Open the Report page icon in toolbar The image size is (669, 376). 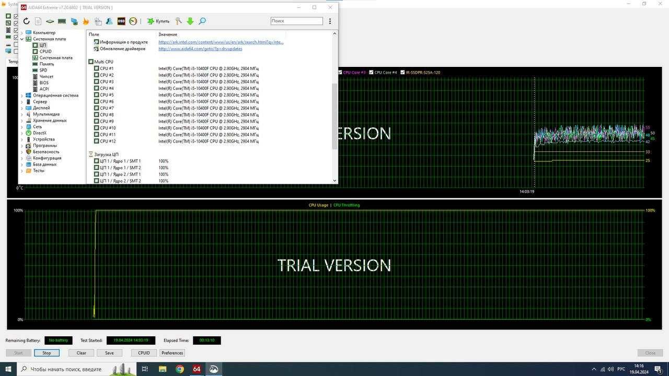(x=38, y=21)
